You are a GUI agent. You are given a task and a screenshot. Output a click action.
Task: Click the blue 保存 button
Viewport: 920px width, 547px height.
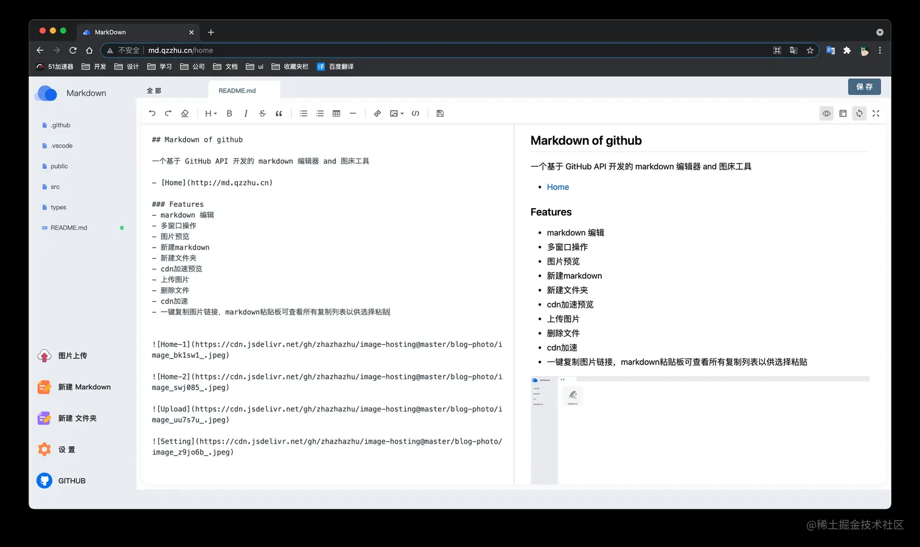[x=864, y=87]
